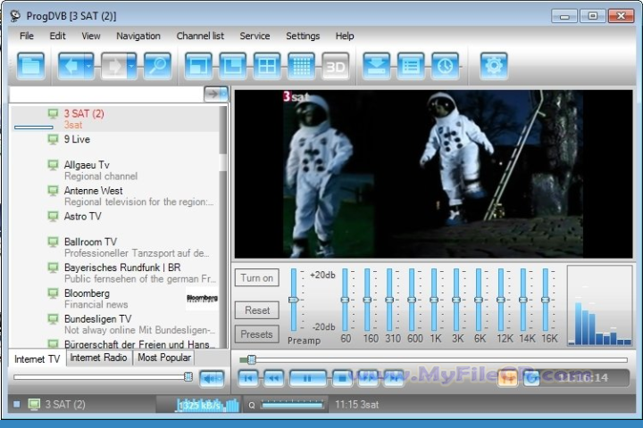This screenshot has height=428, width=643.
Task: Click the equalizer Reset button
Action: point(256,310)
